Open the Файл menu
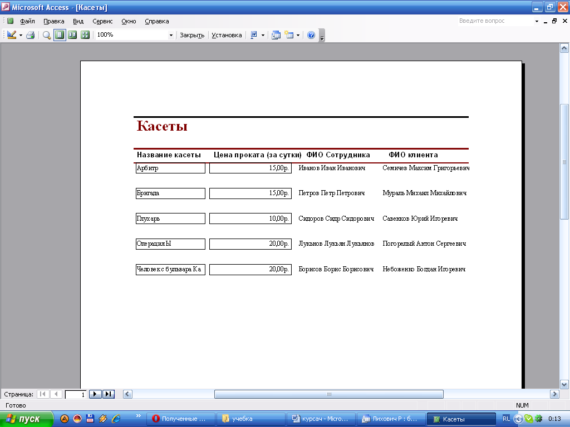 pyautogui.click(x=27, y=21)
